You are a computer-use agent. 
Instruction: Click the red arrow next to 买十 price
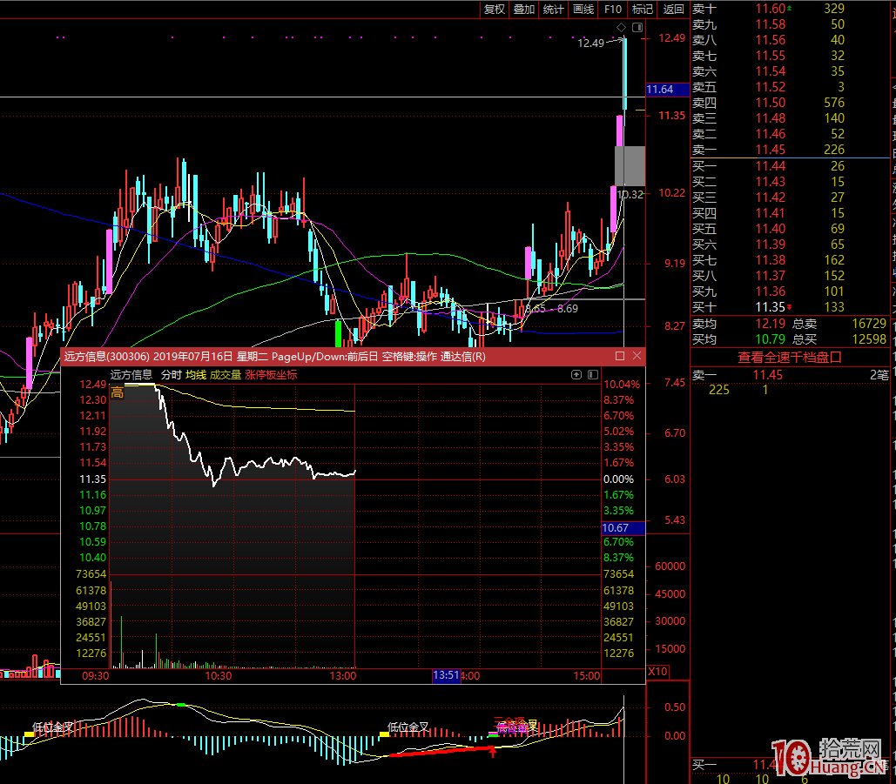pos(790,307)
